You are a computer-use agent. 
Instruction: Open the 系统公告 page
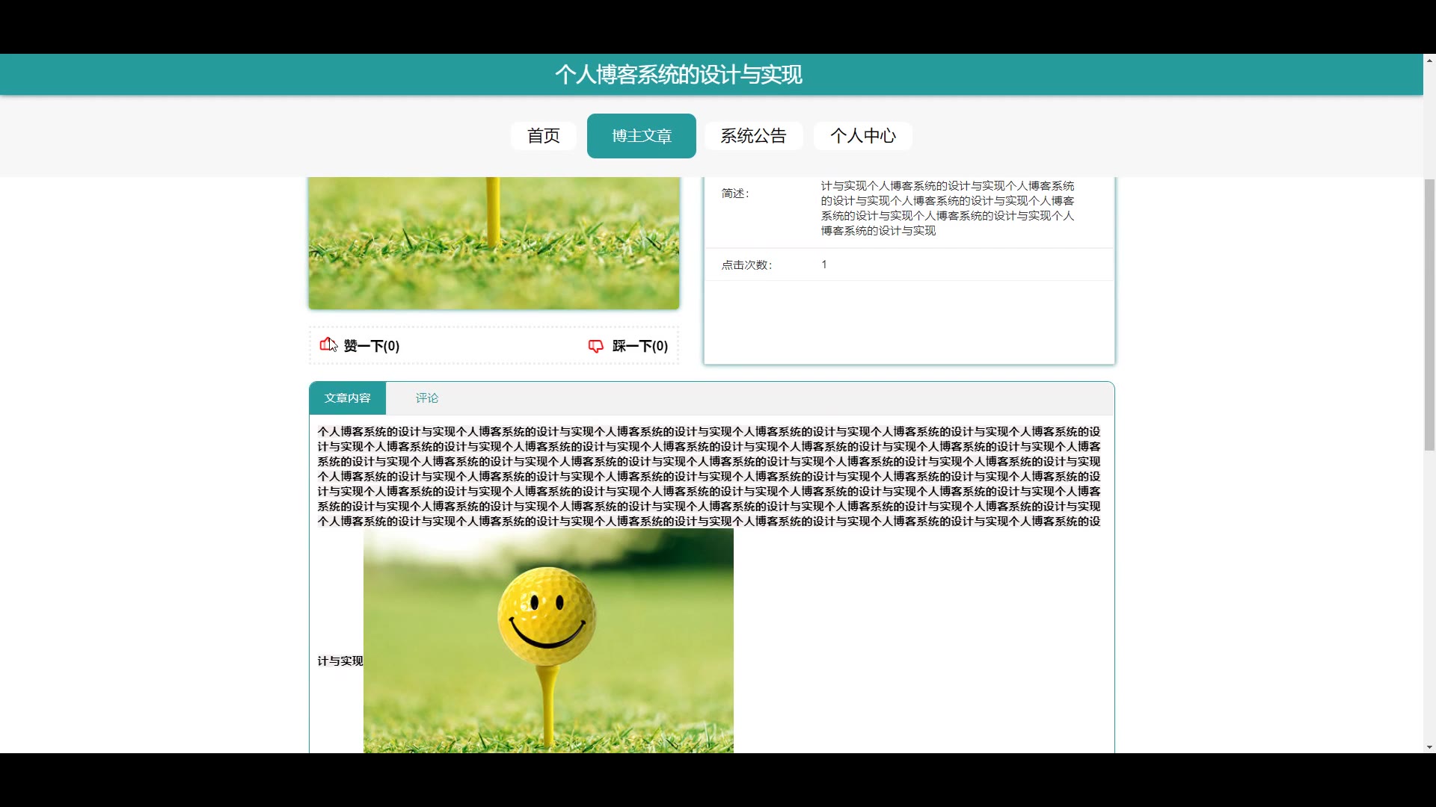point(753,136)
